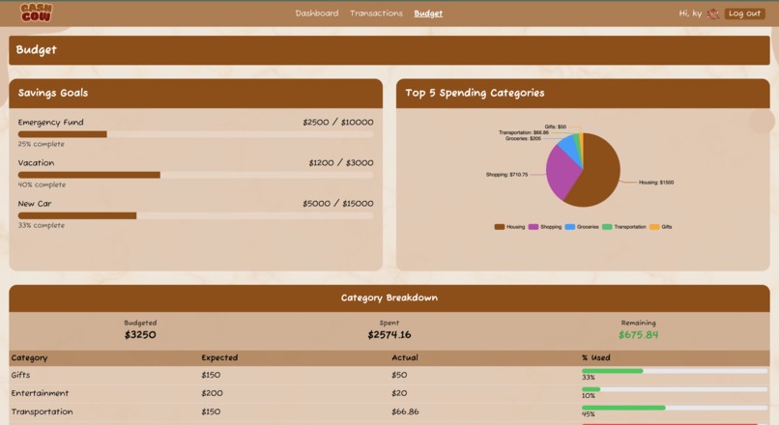Select the Gifts category row name
This screenshot has width=779, height=425.
(x=20, y=376)
